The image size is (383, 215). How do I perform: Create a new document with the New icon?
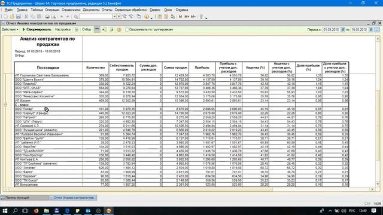5,17
